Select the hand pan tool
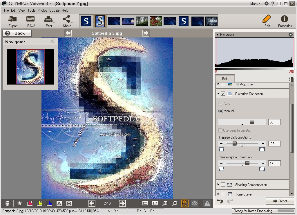297x215 pixels. click(185, 203)
